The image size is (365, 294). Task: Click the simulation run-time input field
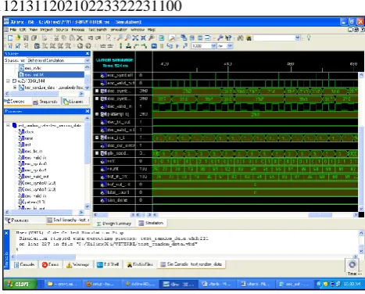201,46
